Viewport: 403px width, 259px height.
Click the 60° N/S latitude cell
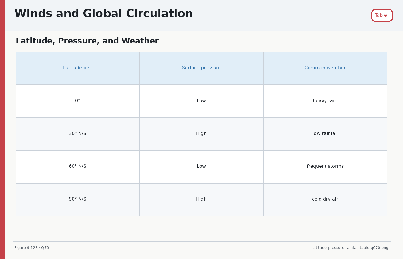(78, 167)
